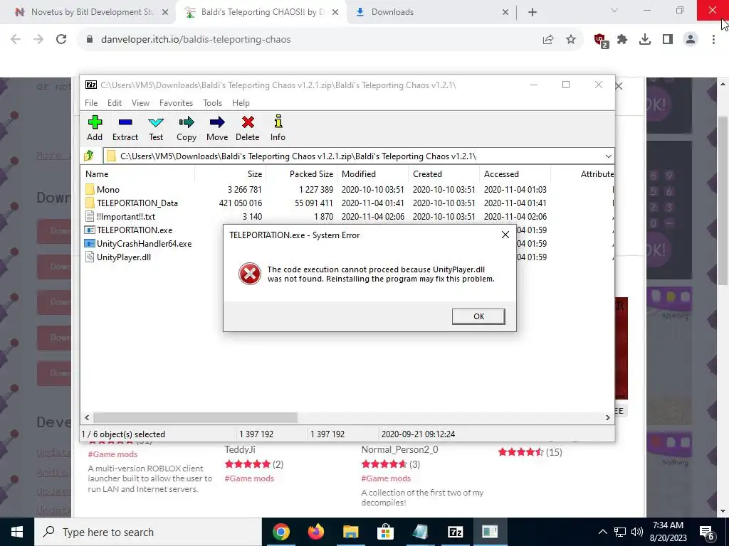
Task: Open the Chrome three-dot menu
Action: 713,40
